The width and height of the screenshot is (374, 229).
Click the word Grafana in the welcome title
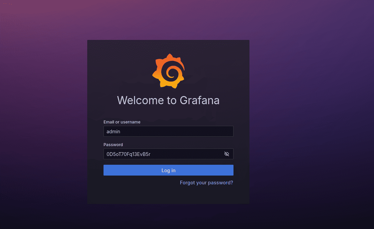tap(200, 100)
